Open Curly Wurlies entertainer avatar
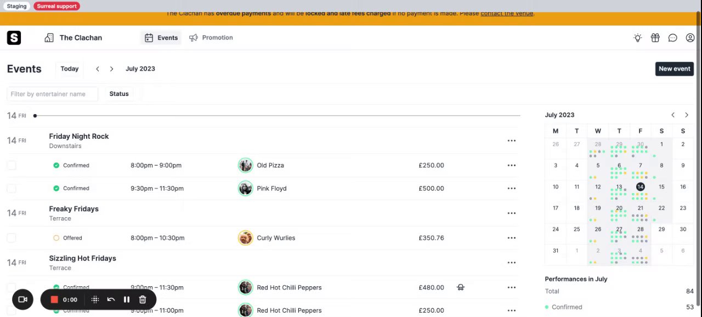702x317 pixels. click(245, 237)
